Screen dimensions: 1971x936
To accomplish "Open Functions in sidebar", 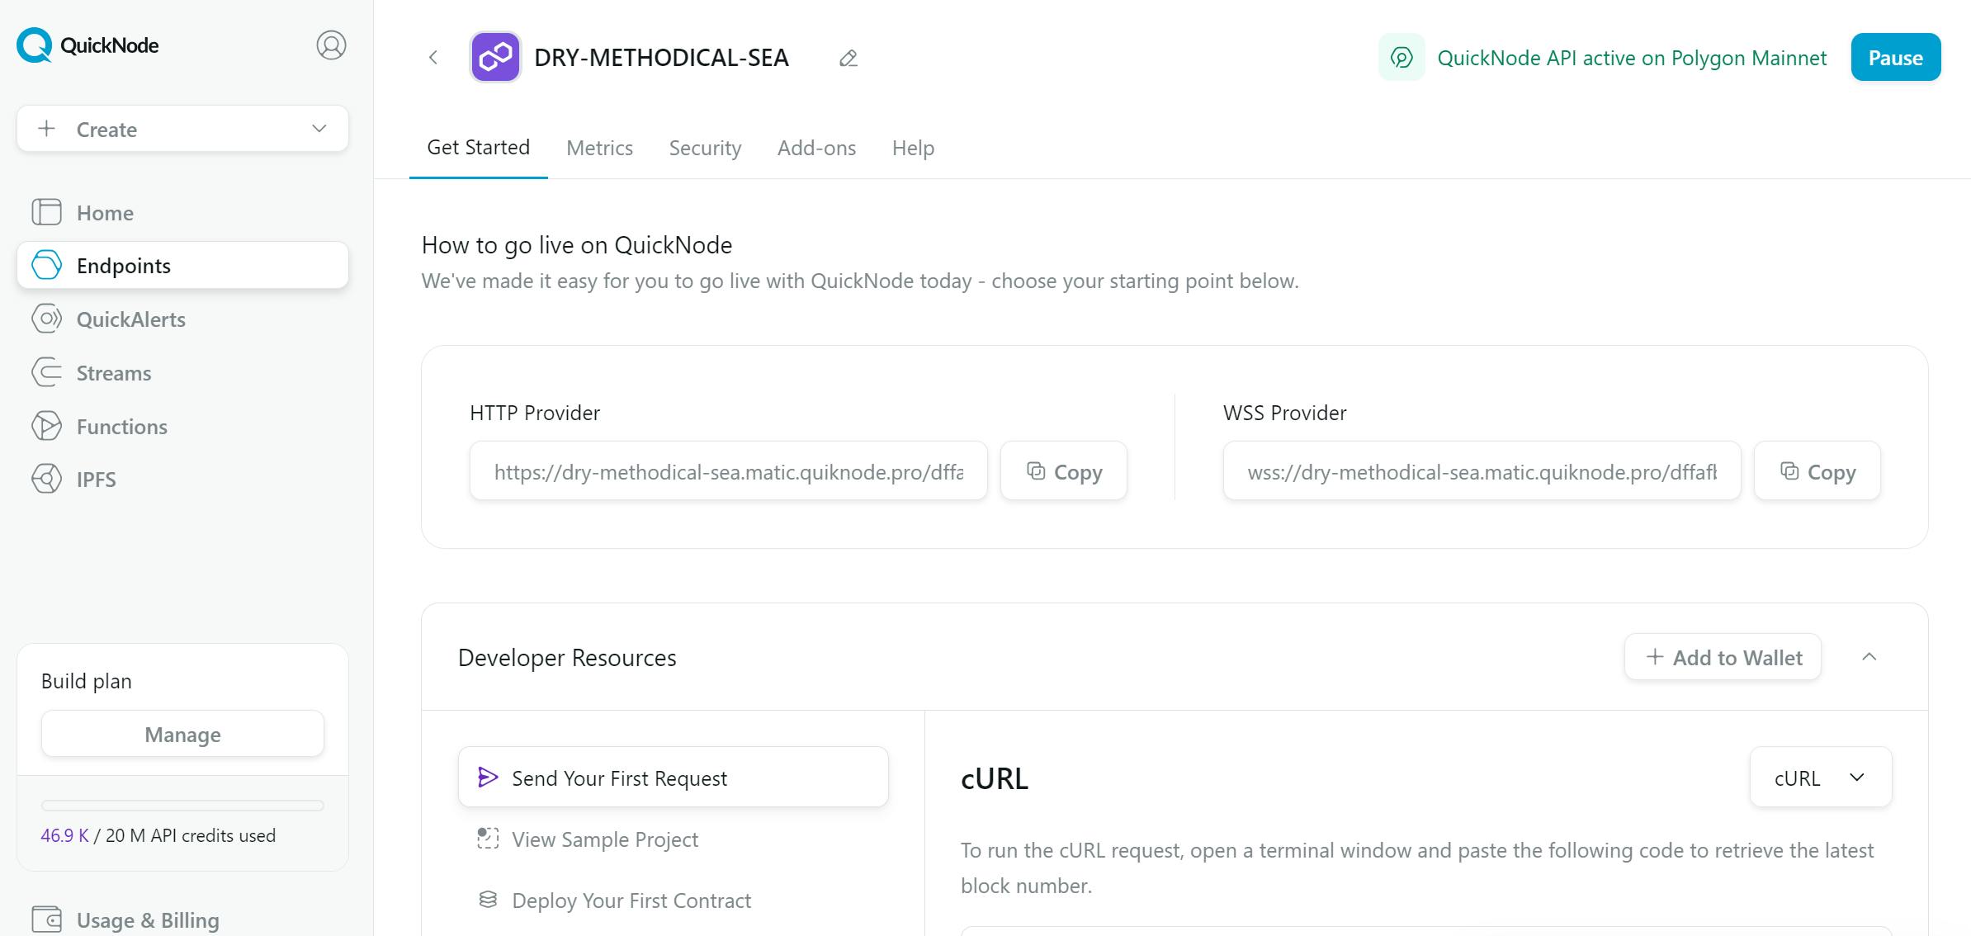I will pyautogui.click(x=182, y=426).
